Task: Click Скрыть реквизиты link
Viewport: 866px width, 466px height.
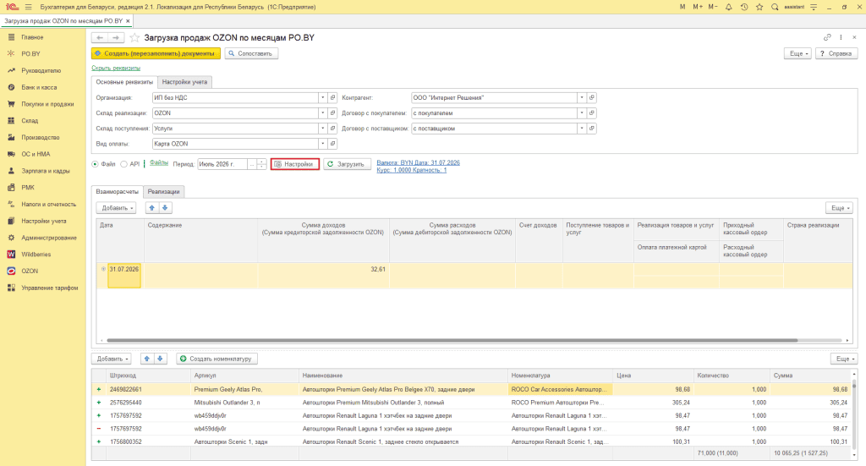Action: pos(116,68)
